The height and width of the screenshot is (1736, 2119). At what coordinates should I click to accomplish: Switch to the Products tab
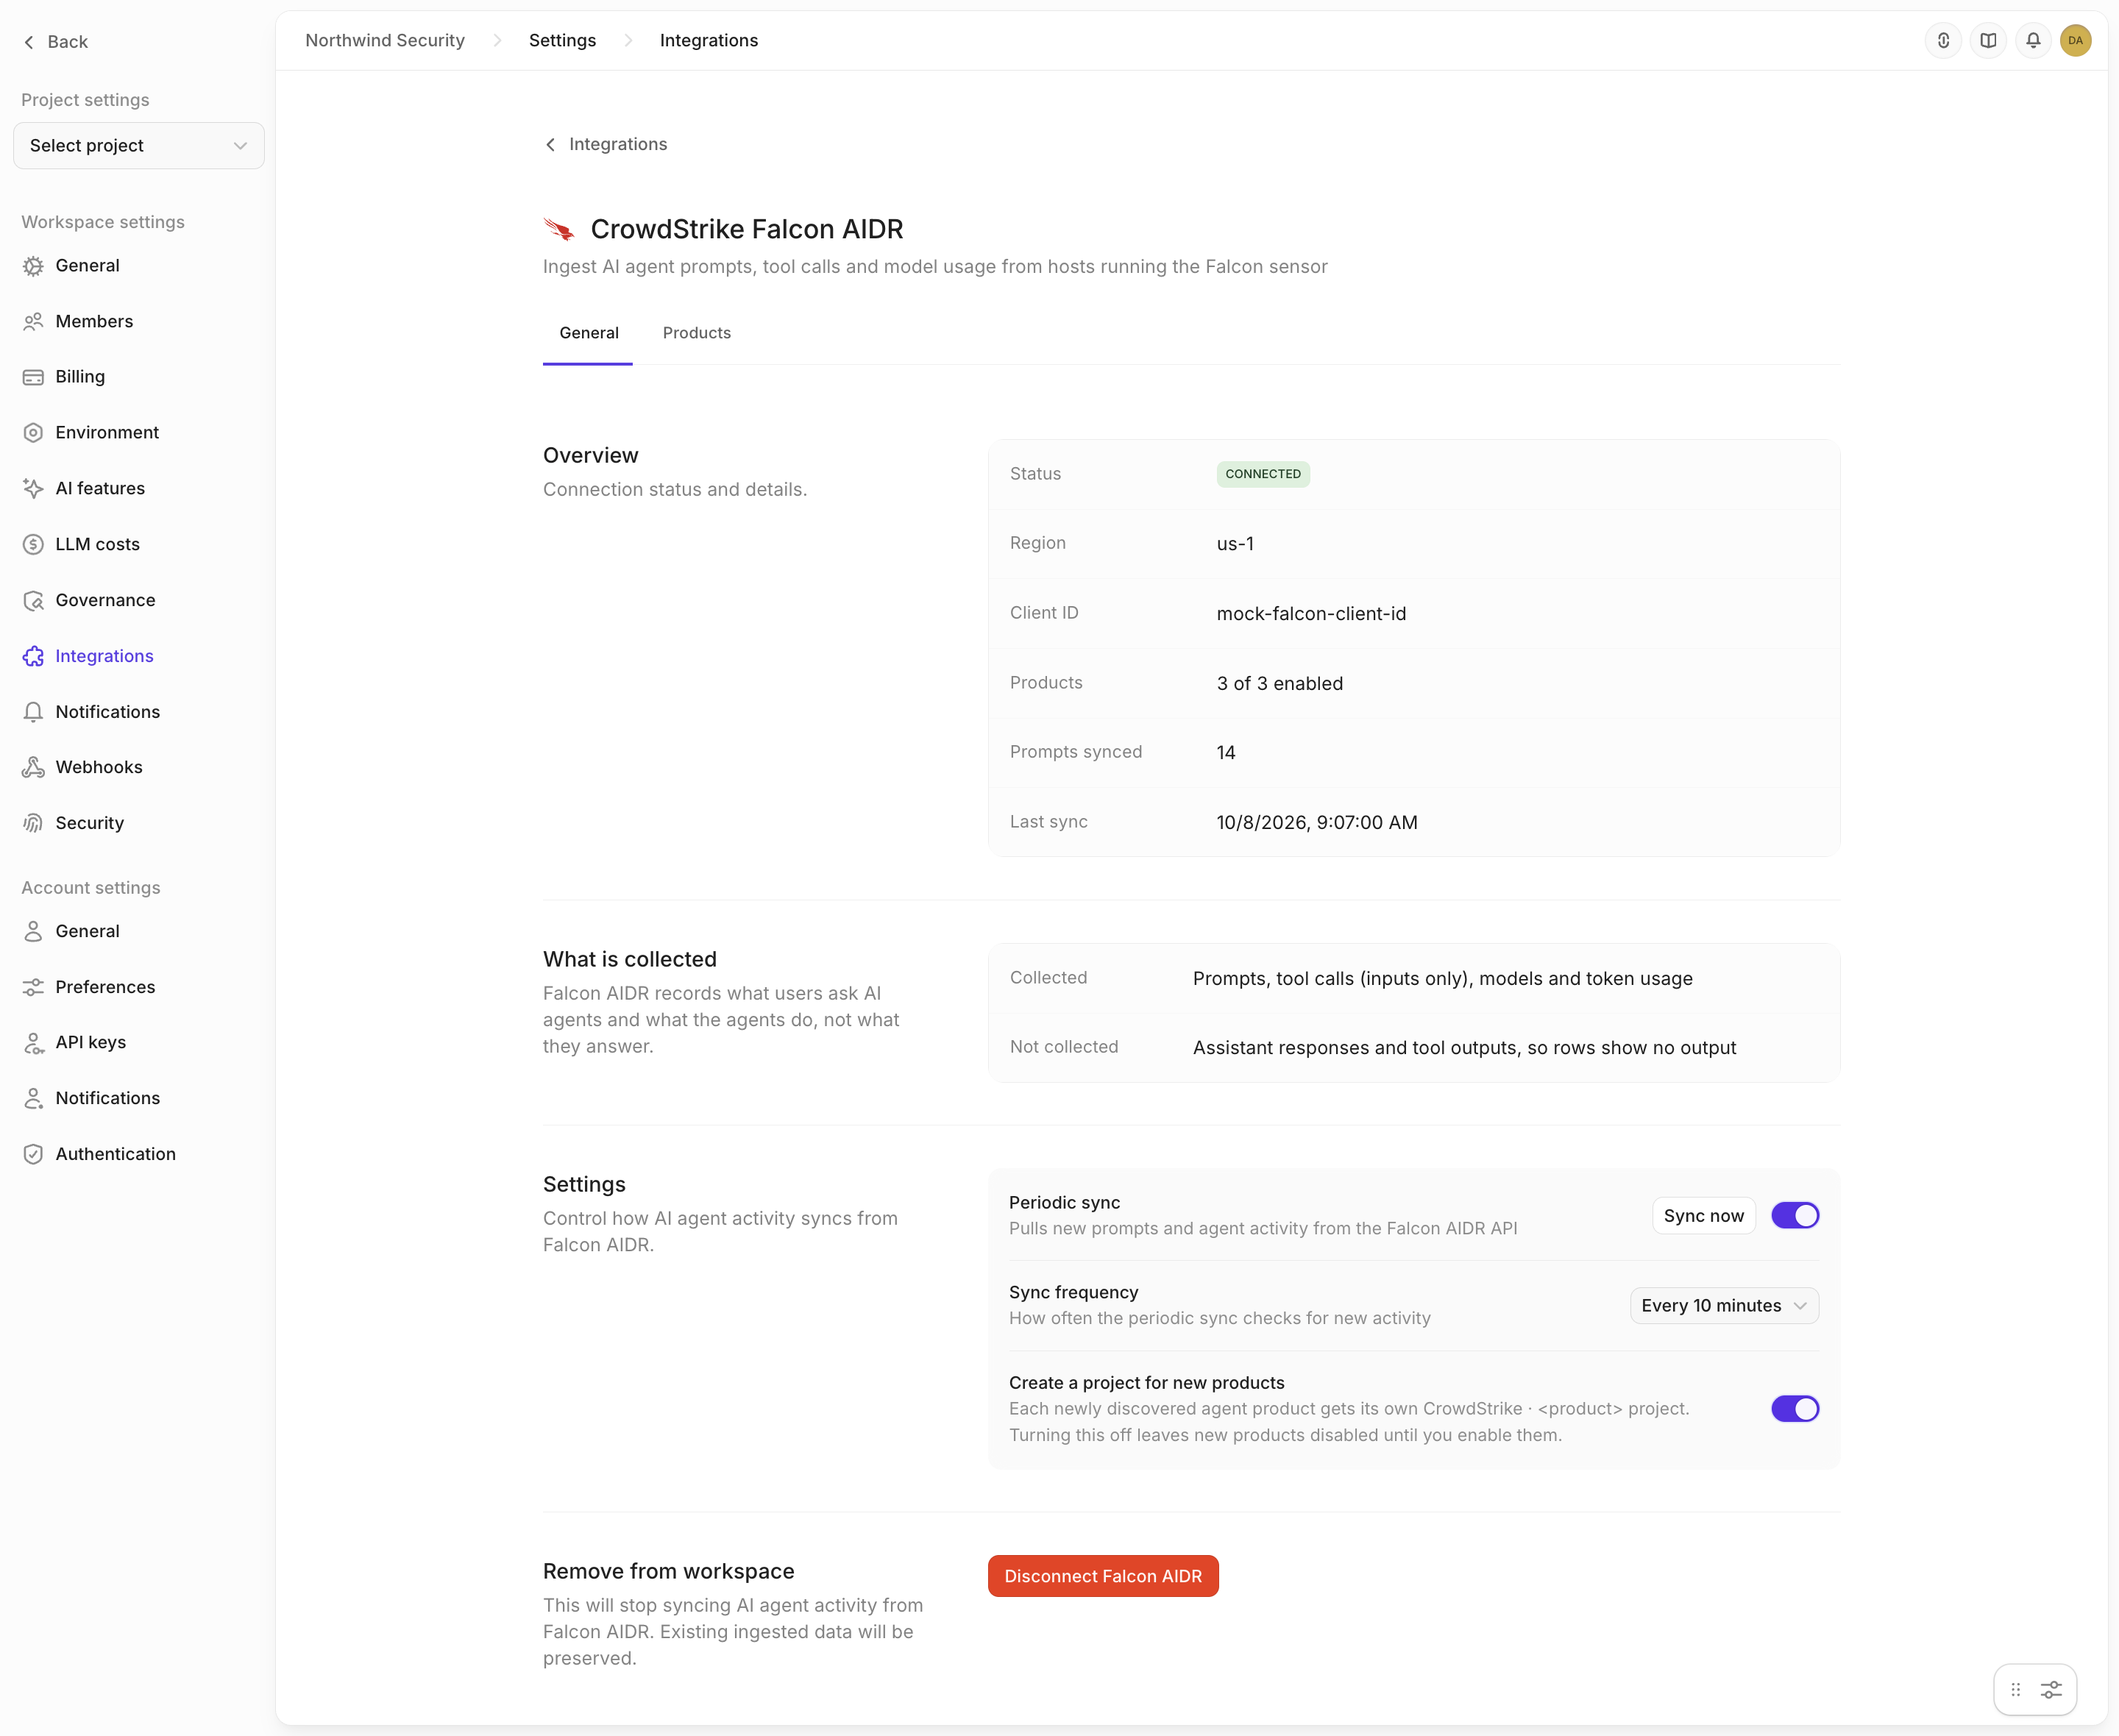(697, 333)
